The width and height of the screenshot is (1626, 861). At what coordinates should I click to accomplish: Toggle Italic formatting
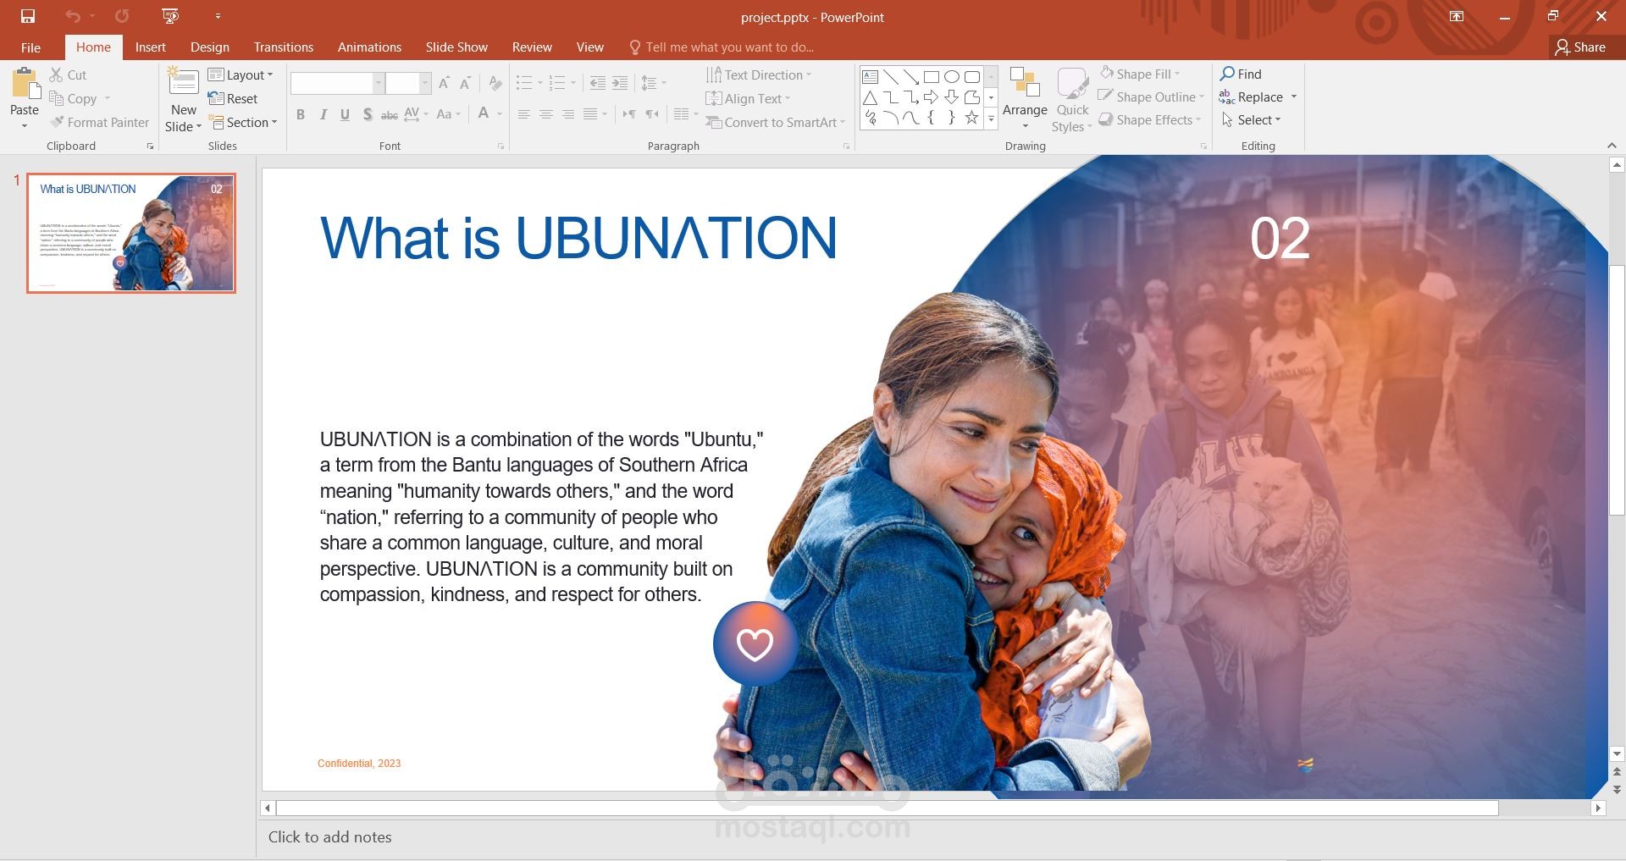[323, 114]
